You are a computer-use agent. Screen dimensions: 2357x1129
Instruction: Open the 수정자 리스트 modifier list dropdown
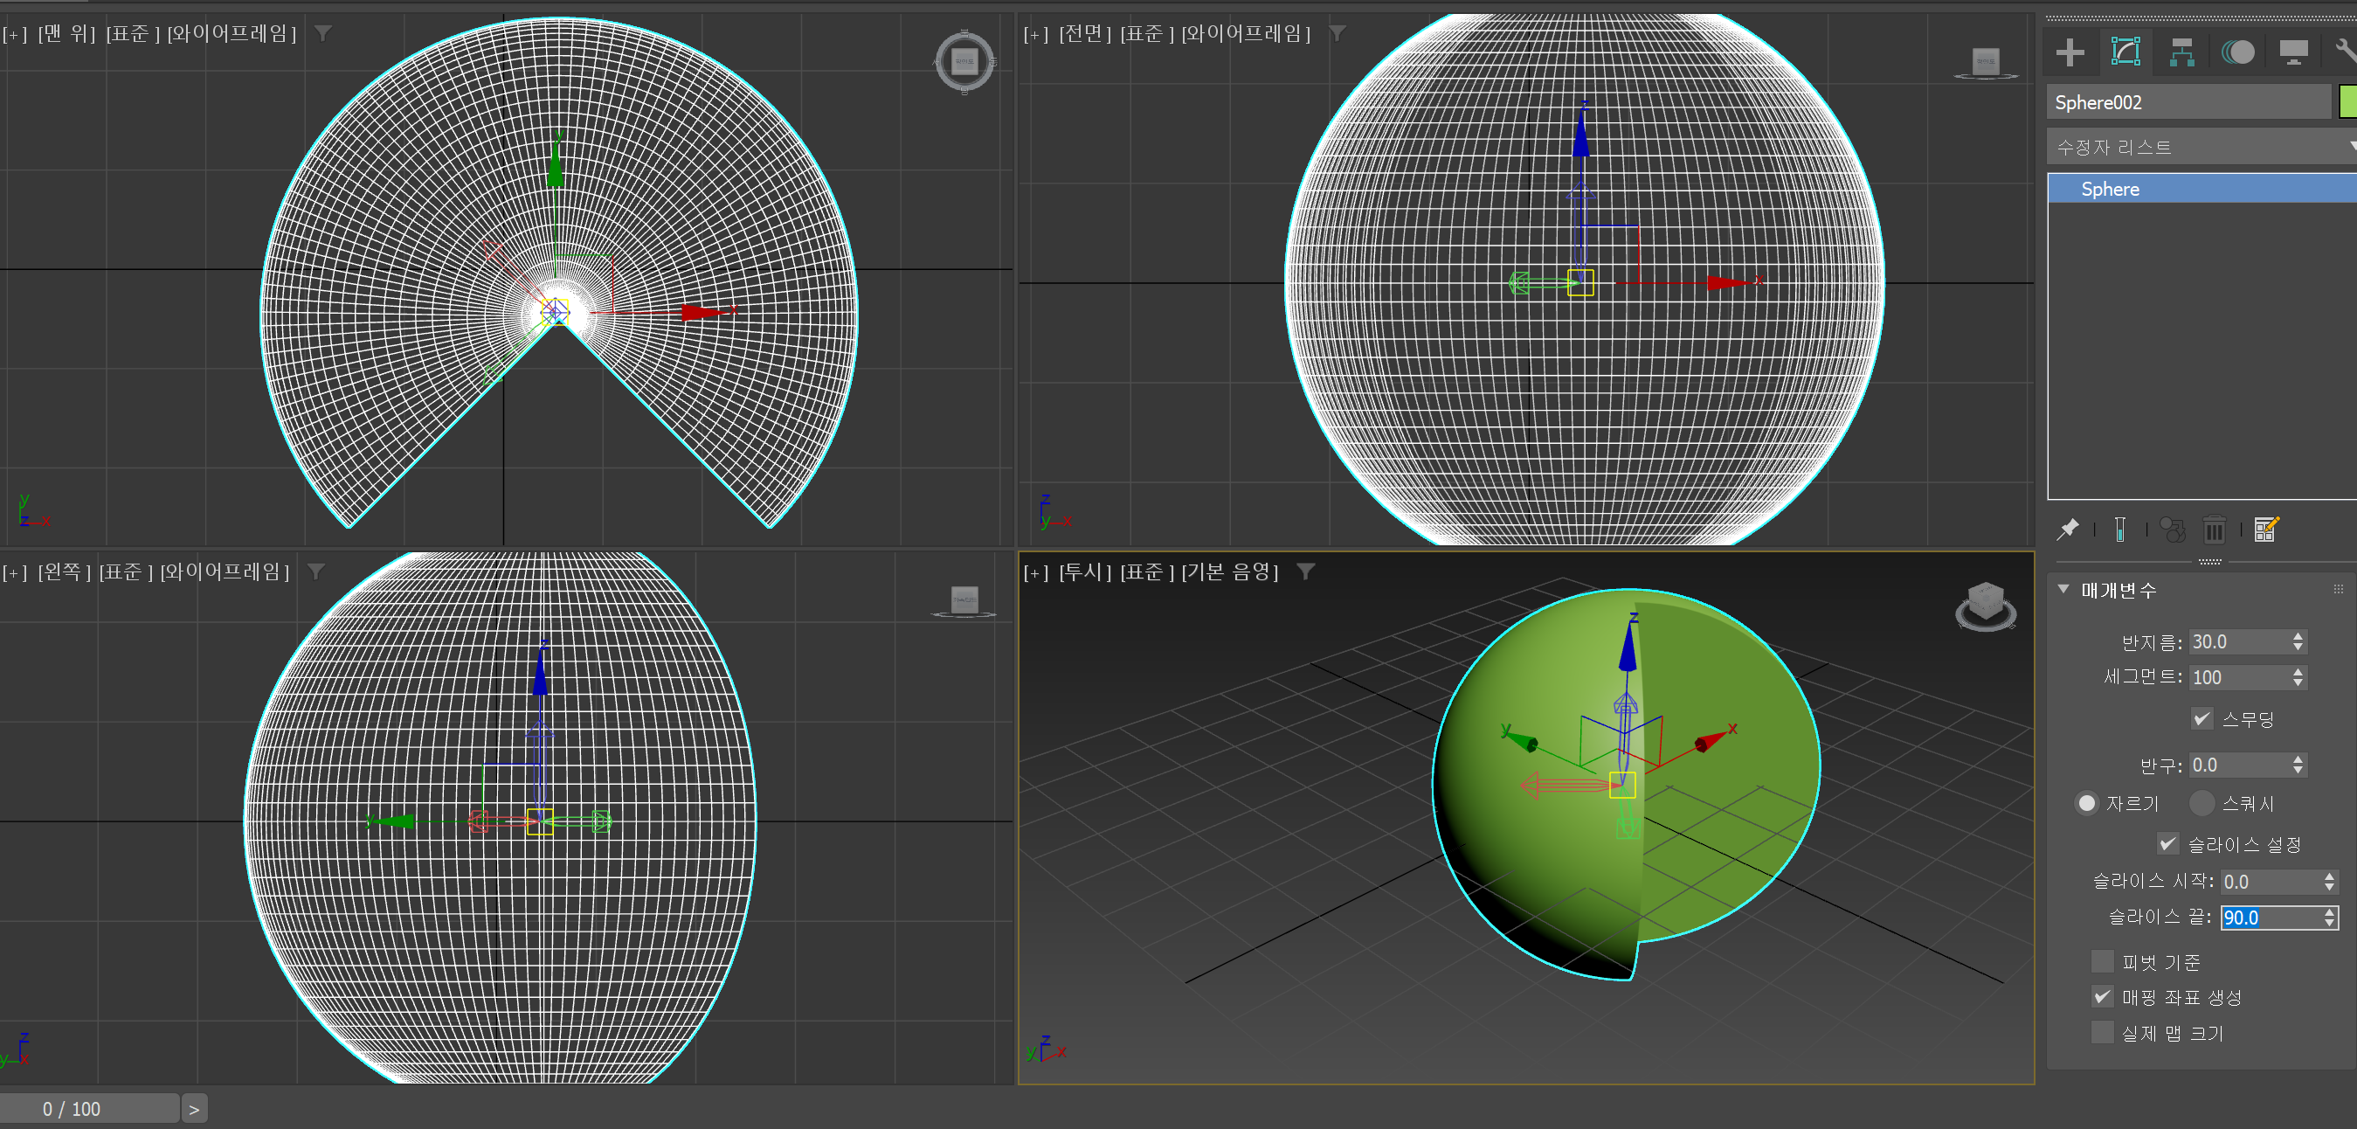[x=2202, y=148]
